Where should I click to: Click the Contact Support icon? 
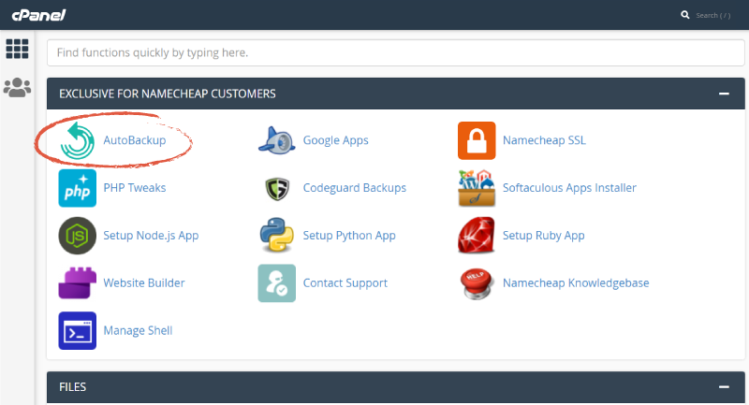pos(277,283)
